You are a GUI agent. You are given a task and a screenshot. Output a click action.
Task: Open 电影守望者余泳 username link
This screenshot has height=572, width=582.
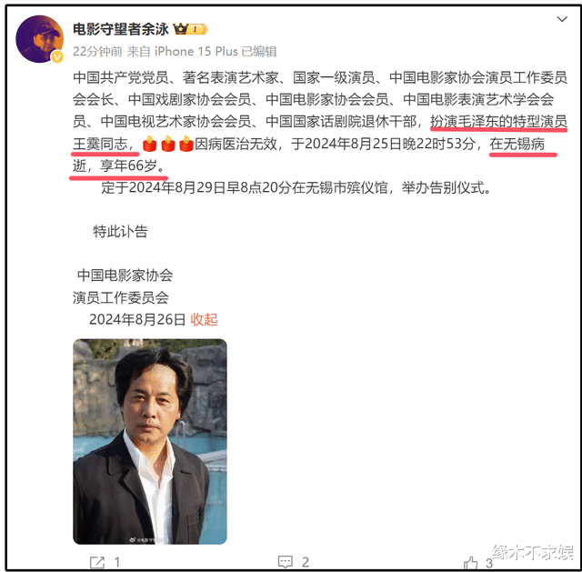[x=121, y=29]
